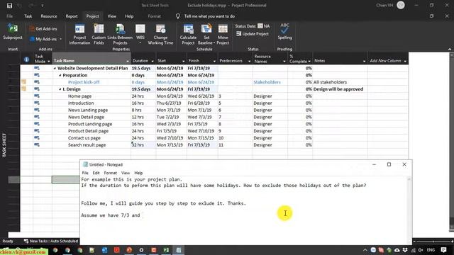Collapse the I. Design summary task
The width and height of the screenshot is (454, 255).
60,89
